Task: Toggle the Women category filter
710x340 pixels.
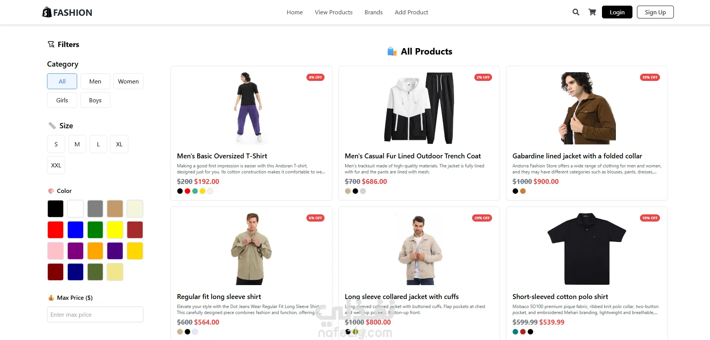Action: tap(128, 81)
